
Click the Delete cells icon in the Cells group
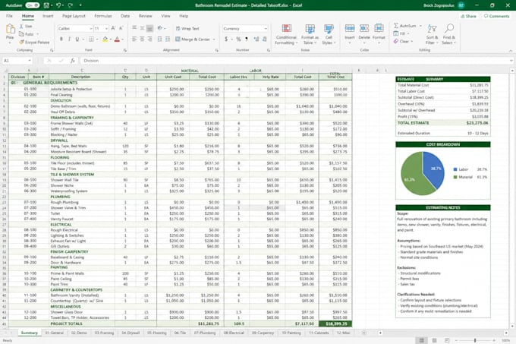click(x=364, y=29)
